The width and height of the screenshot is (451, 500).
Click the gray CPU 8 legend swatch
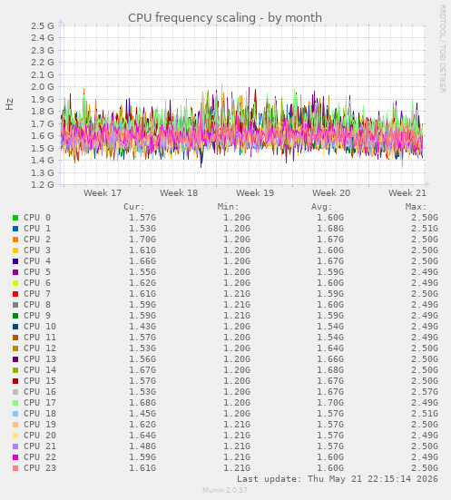[15, 305]
